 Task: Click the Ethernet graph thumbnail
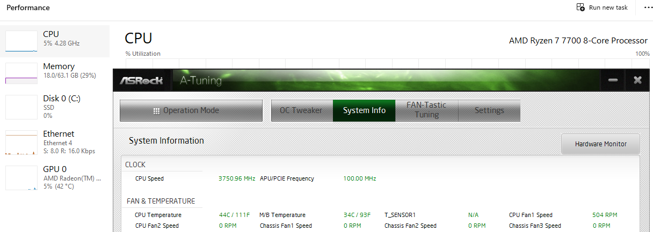[21, 143]
